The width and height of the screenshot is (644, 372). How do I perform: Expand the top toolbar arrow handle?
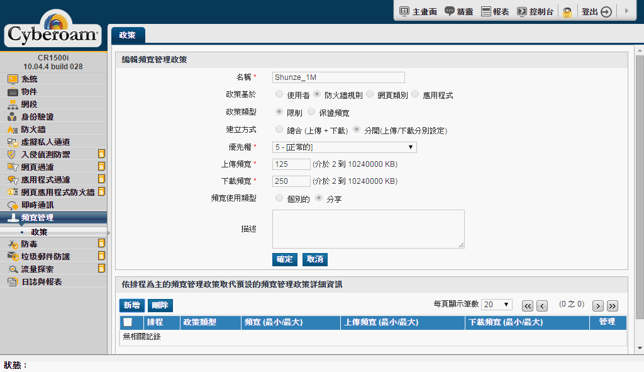(x=626, y=11)
